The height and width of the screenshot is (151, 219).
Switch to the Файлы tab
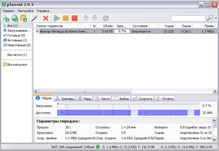pyautogui.click(x=121, y=99)
